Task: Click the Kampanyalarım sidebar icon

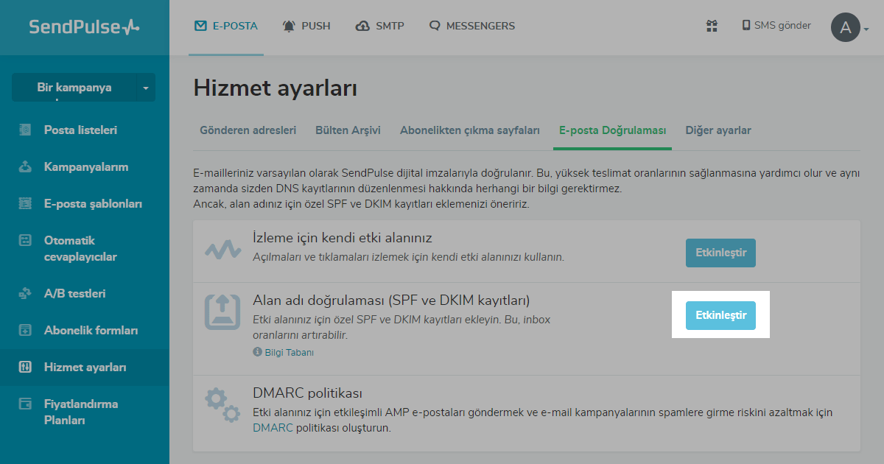Action: point(26,167)
